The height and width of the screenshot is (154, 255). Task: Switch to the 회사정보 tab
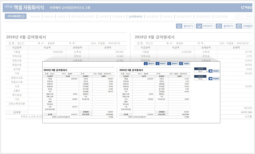tap(35, 16)
